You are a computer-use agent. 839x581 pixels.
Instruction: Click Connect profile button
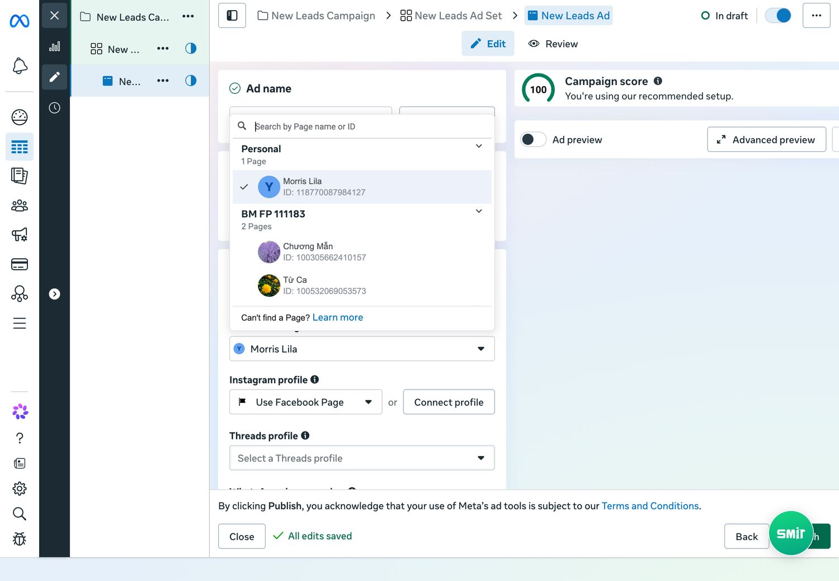[x=449, y=402]
